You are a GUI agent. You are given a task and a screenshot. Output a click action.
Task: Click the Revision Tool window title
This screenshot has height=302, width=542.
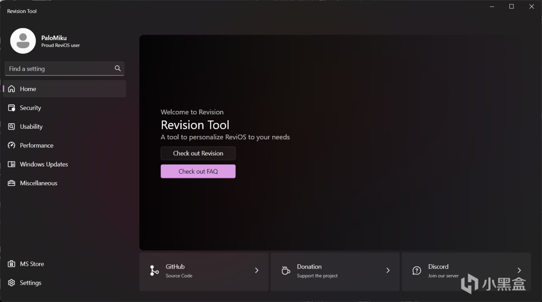[x=22, y=11]
